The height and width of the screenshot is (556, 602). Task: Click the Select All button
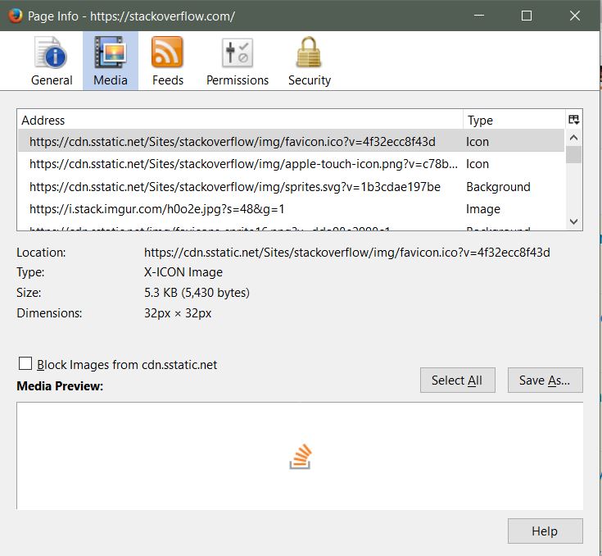458,380
